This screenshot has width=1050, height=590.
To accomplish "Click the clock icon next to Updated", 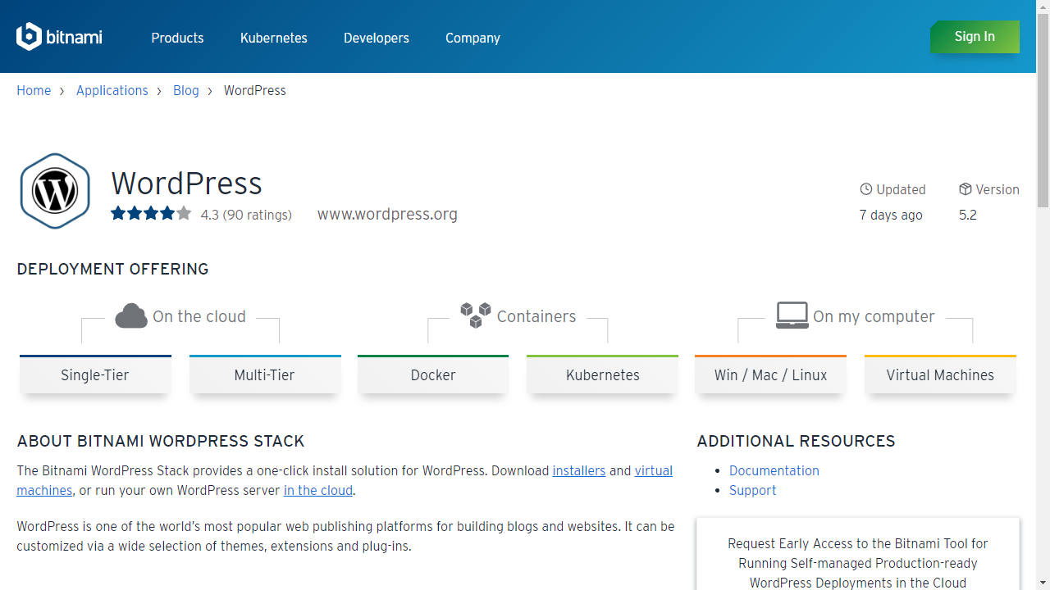I will coord(866,189).
